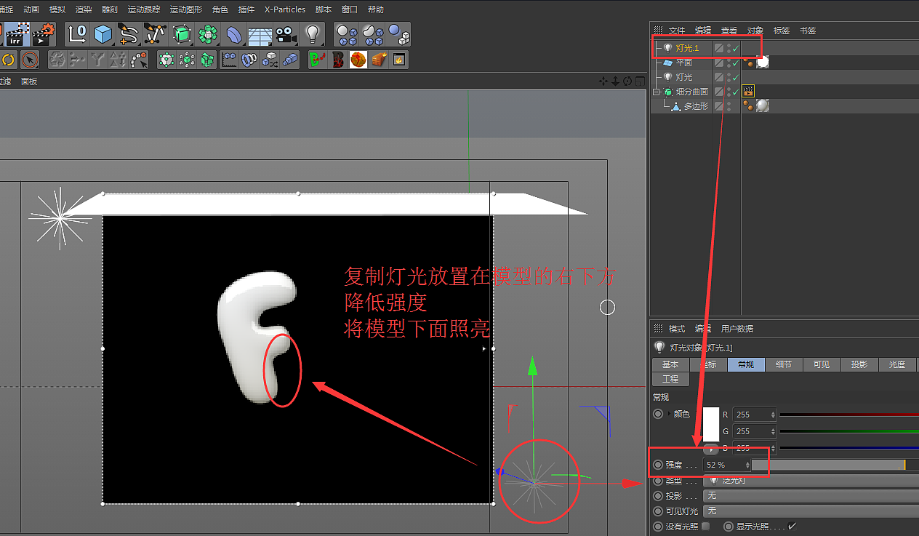Click the MoGraph cloner icon

pos(166,60)
